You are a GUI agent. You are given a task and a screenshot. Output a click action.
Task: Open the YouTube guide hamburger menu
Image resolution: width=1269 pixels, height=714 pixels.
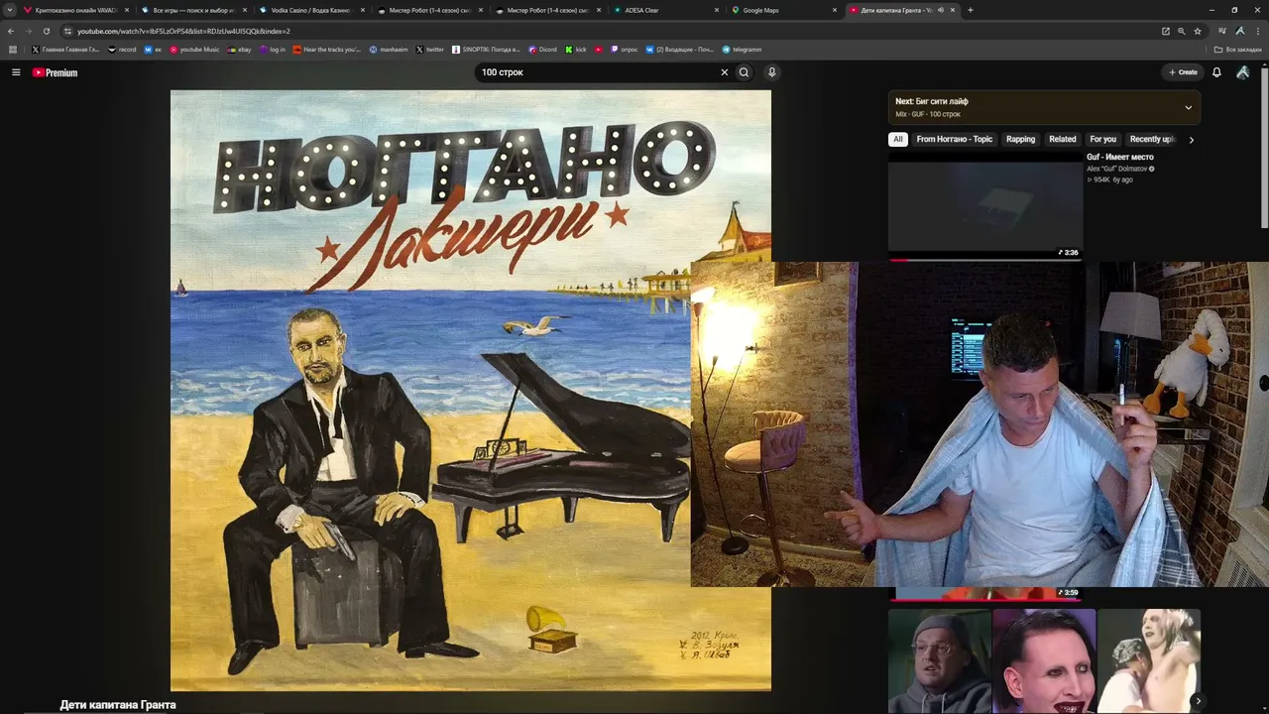pos(16,72)
